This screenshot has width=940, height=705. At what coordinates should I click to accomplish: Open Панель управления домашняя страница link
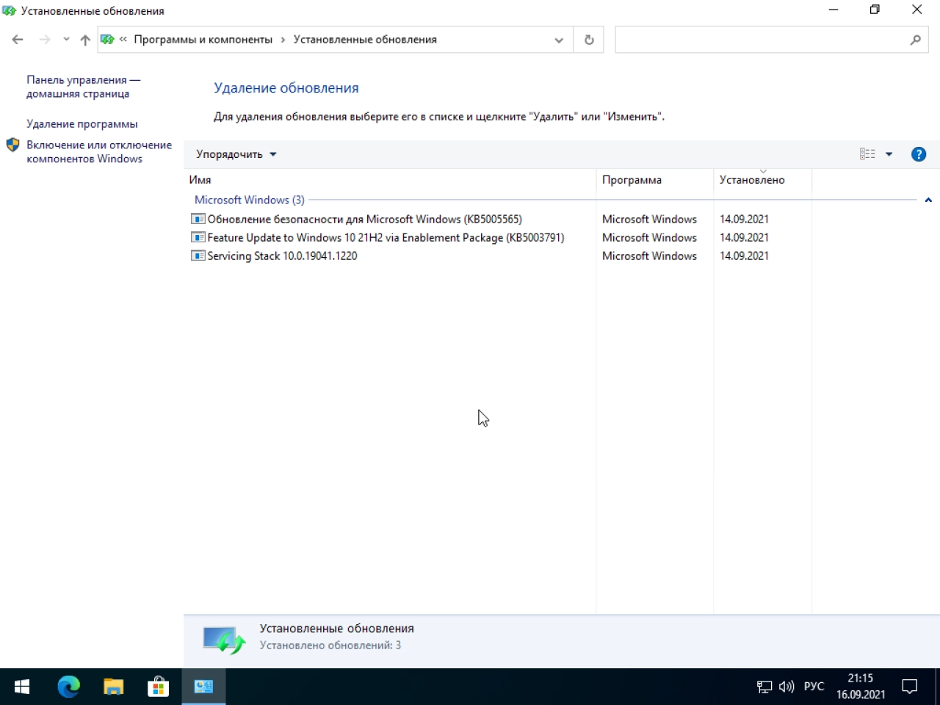83,87
